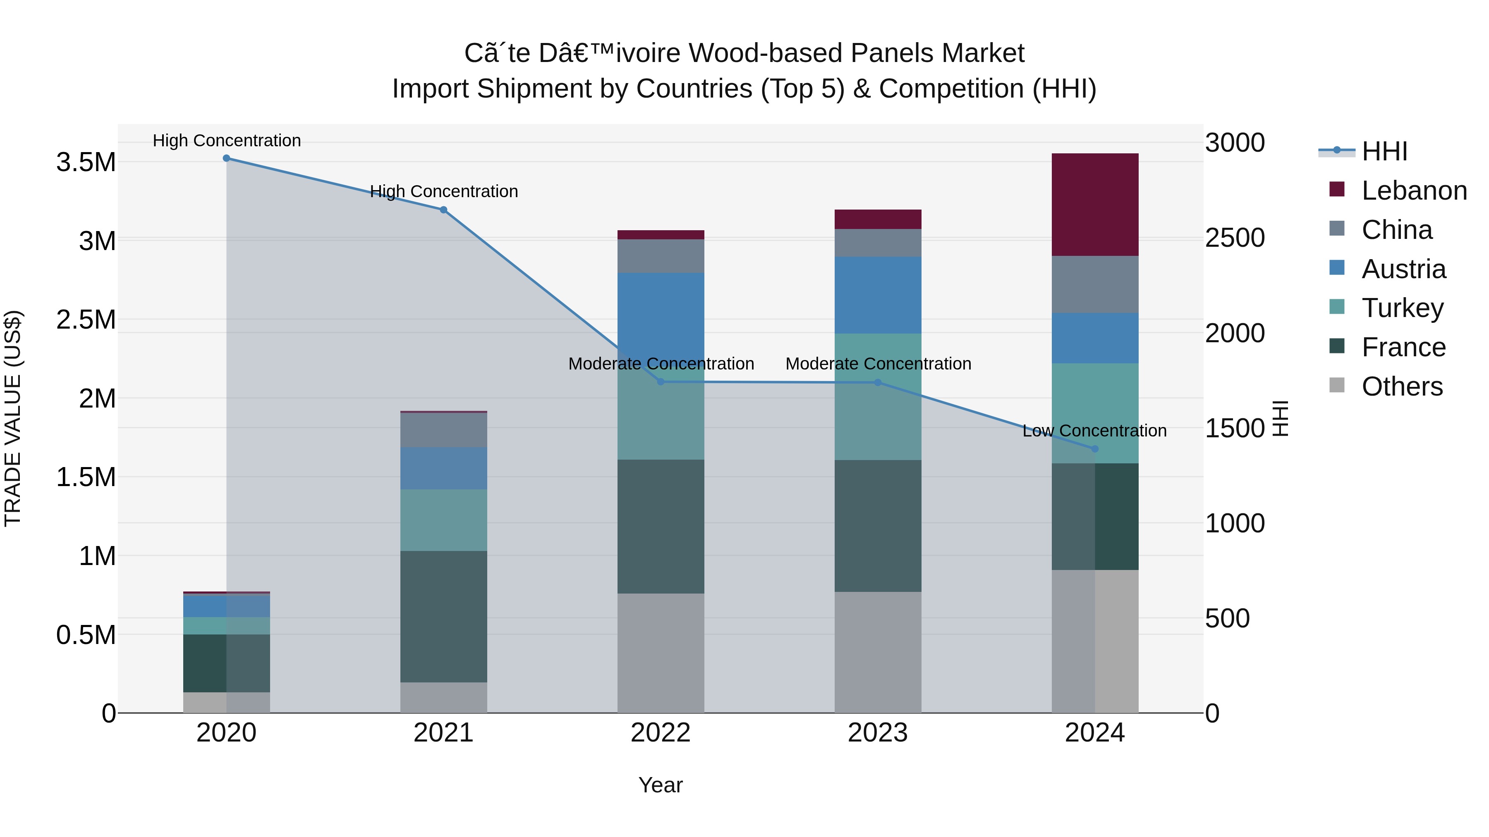
Task: Click the 2024 x-axis label
Action: click(1095, 733)
